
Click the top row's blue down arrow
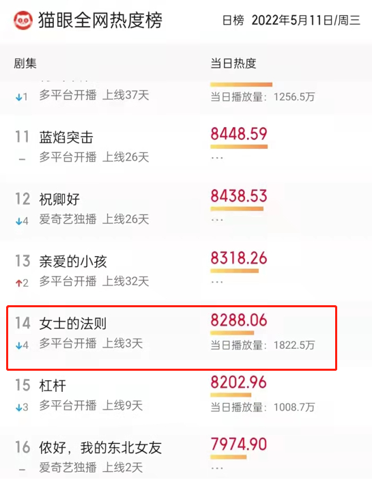[x=19, y=98]
